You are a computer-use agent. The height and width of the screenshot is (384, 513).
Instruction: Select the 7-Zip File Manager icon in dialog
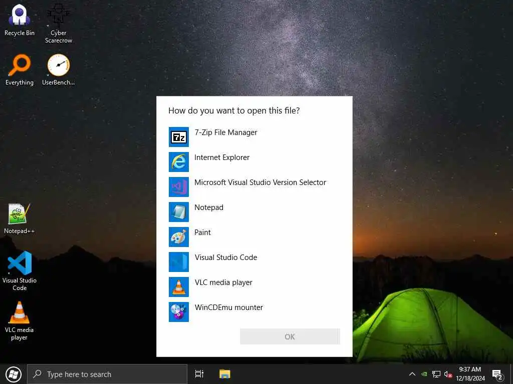(x=179, y=137)
